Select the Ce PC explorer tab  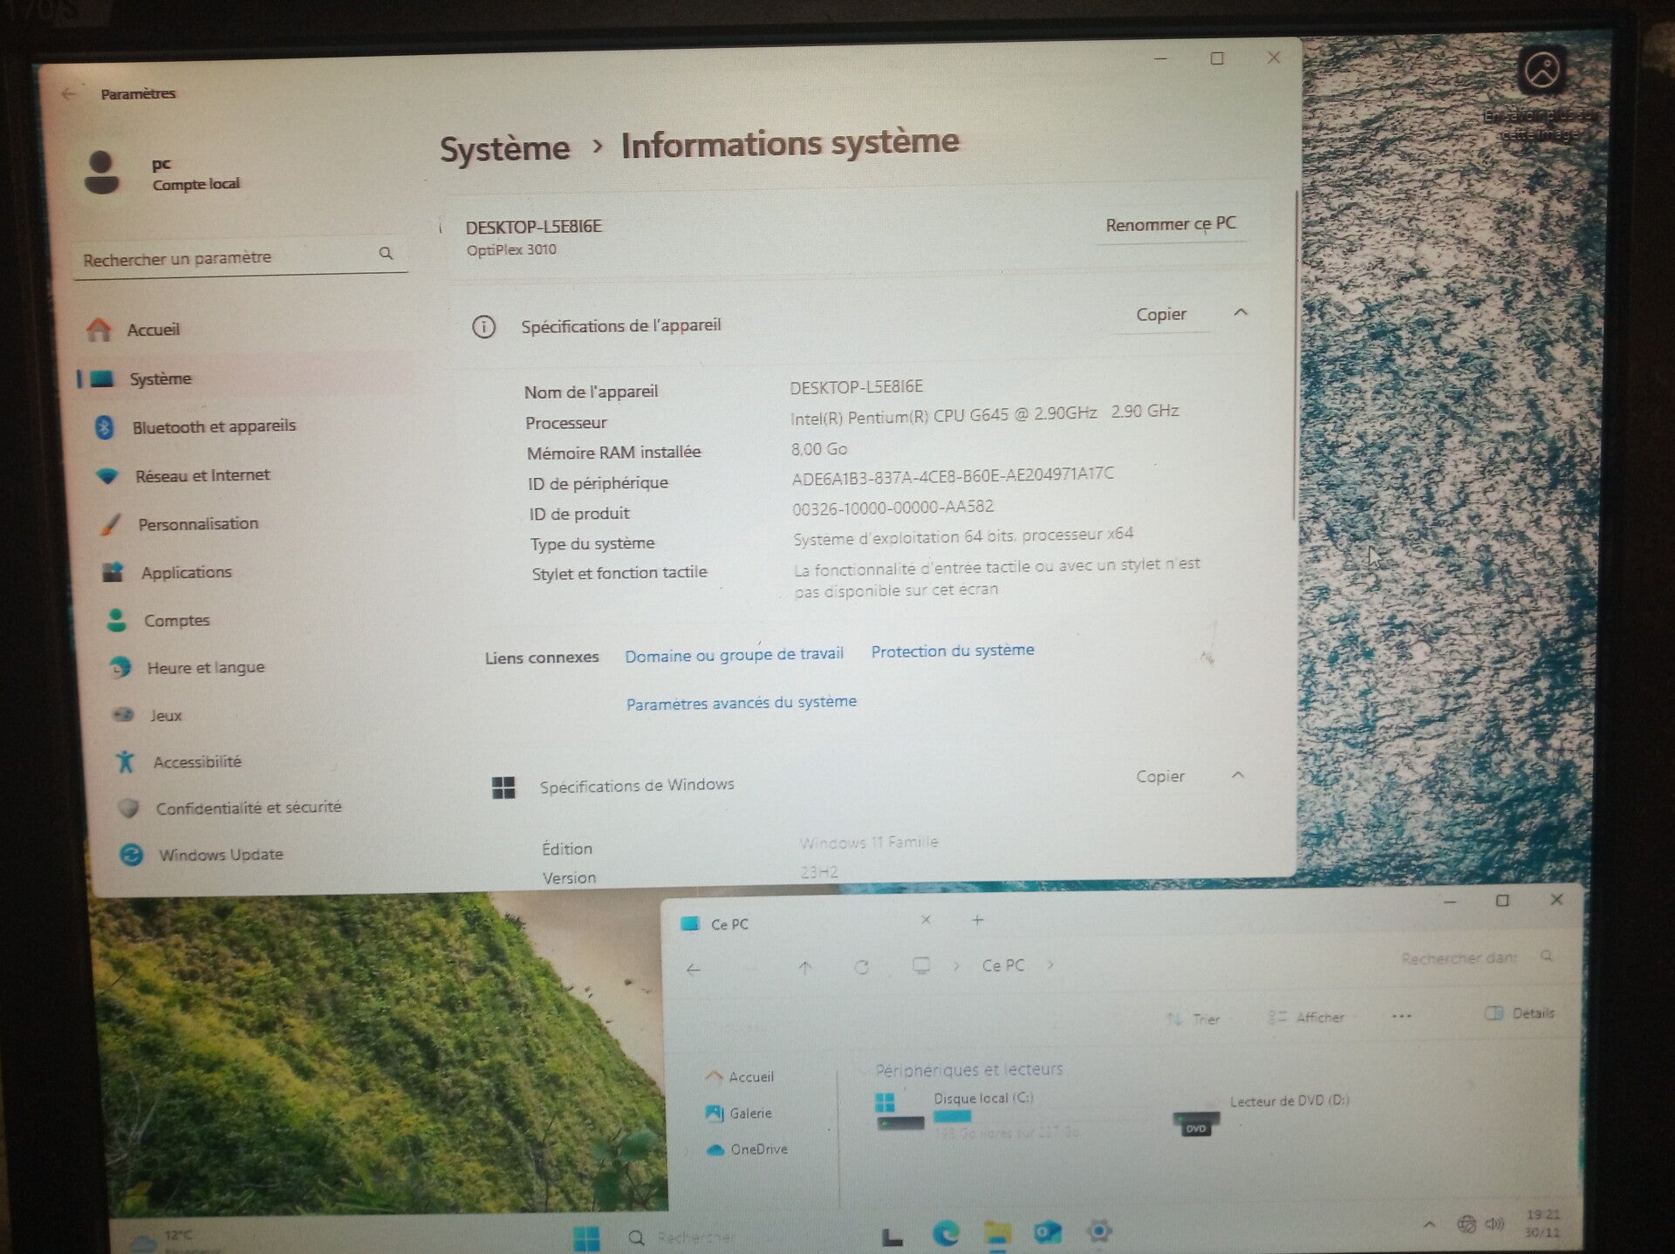(x=729, y=923)
